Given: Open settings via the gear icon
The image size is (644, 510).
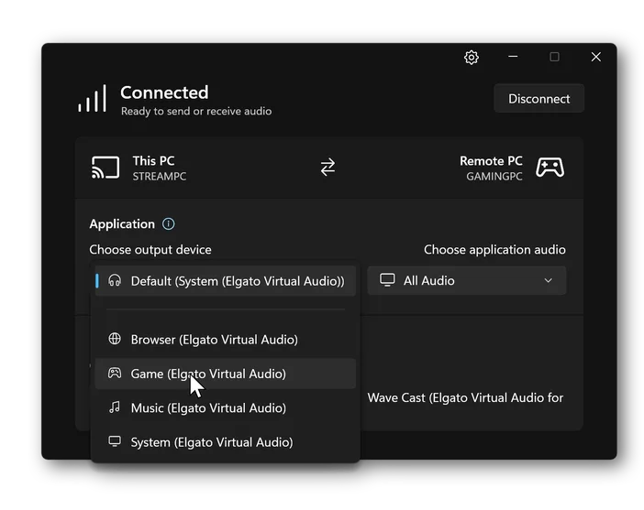Looking at the screenshot, I should tap(472, 57).
